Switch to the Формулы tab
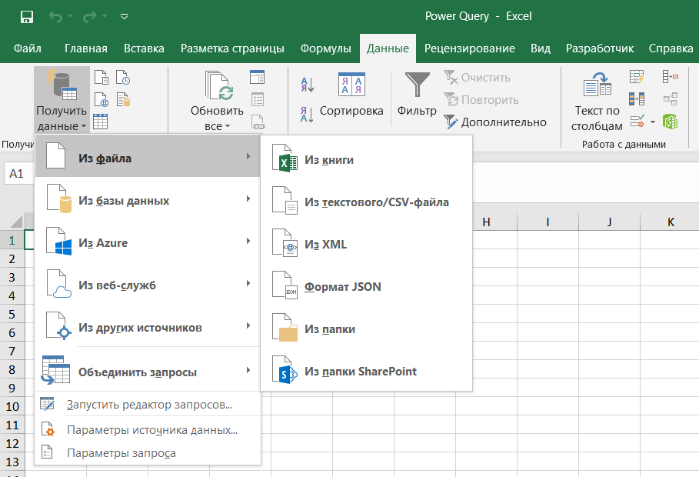Image resolution: width=699 pixels, height=477 pixels. click(x=325, y=48)
